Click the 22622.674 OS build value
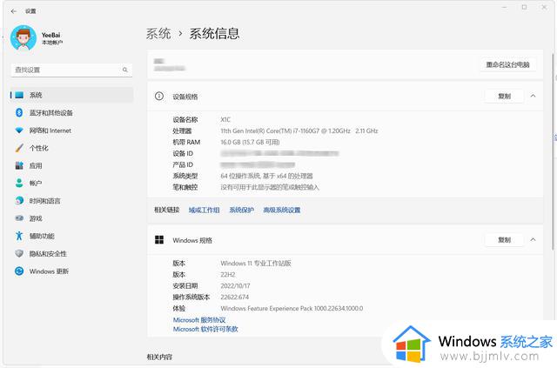 (234, 297)
